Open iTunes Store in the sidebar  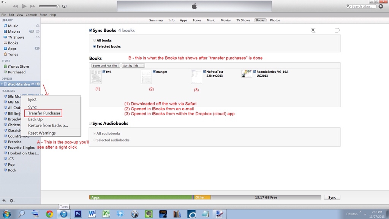click(x=18, y=67)
